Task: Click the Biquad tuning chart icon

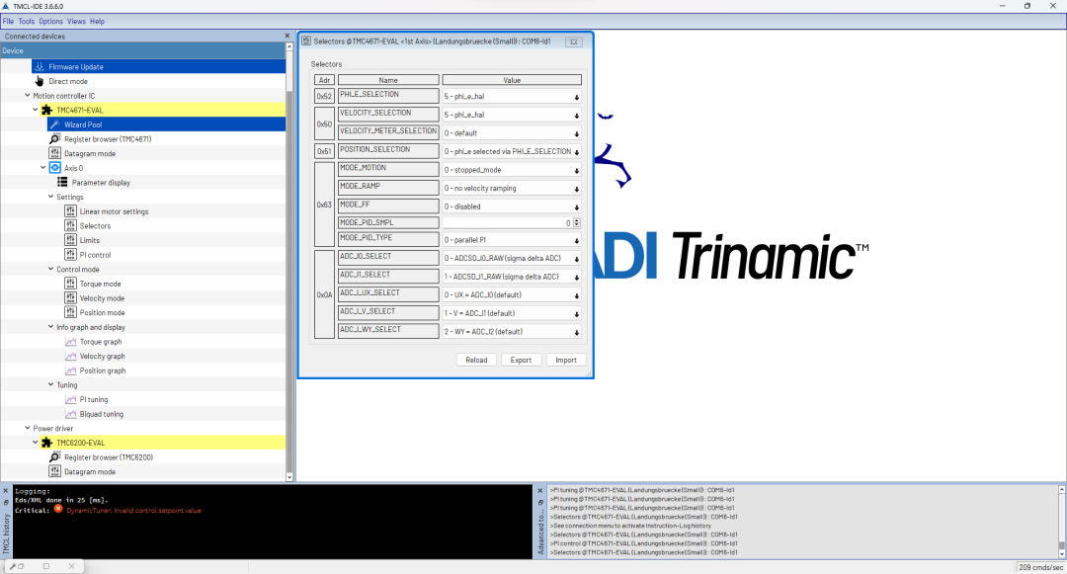Action: 71,414
